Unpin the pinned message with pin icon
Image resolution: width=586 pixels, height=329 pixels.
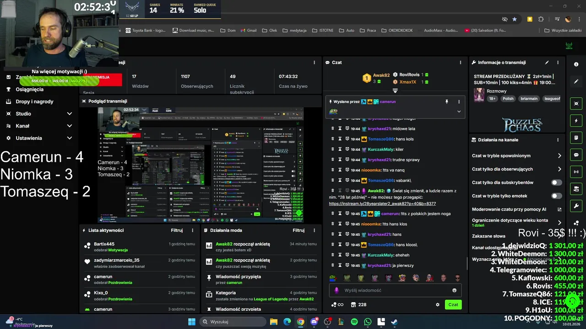tap(447, 102)
